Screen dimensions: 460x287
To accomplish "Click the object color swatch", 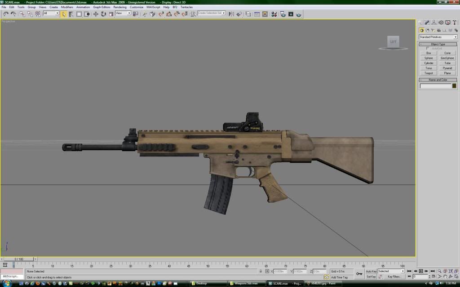I will pos(454,86).
